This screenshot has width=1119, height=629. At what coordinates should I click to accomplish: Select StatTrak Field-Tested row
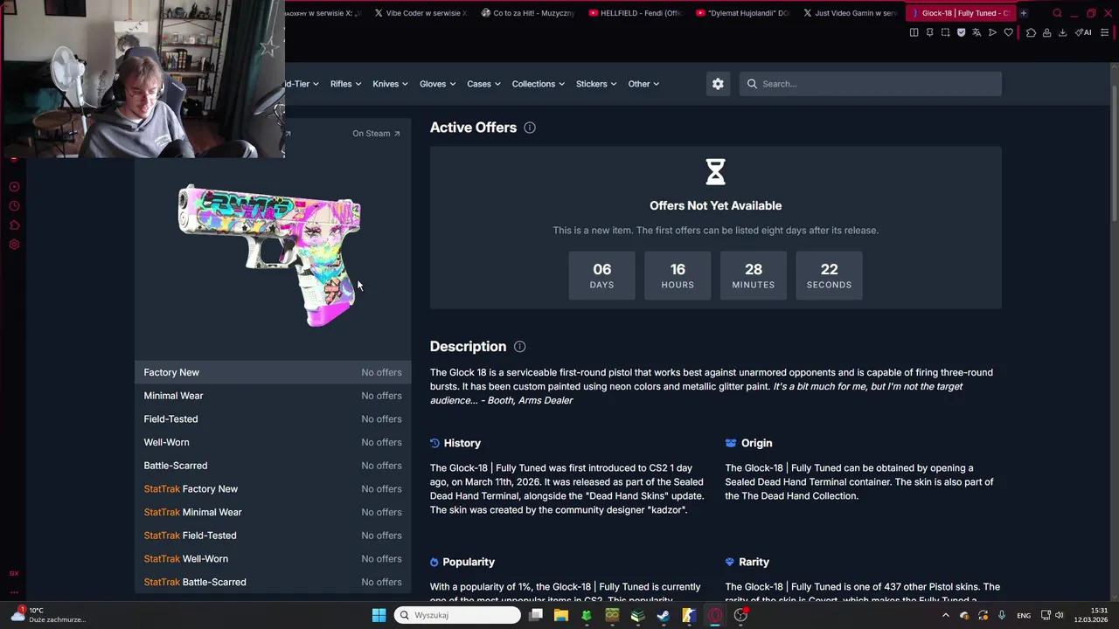(x=273, y=536)
